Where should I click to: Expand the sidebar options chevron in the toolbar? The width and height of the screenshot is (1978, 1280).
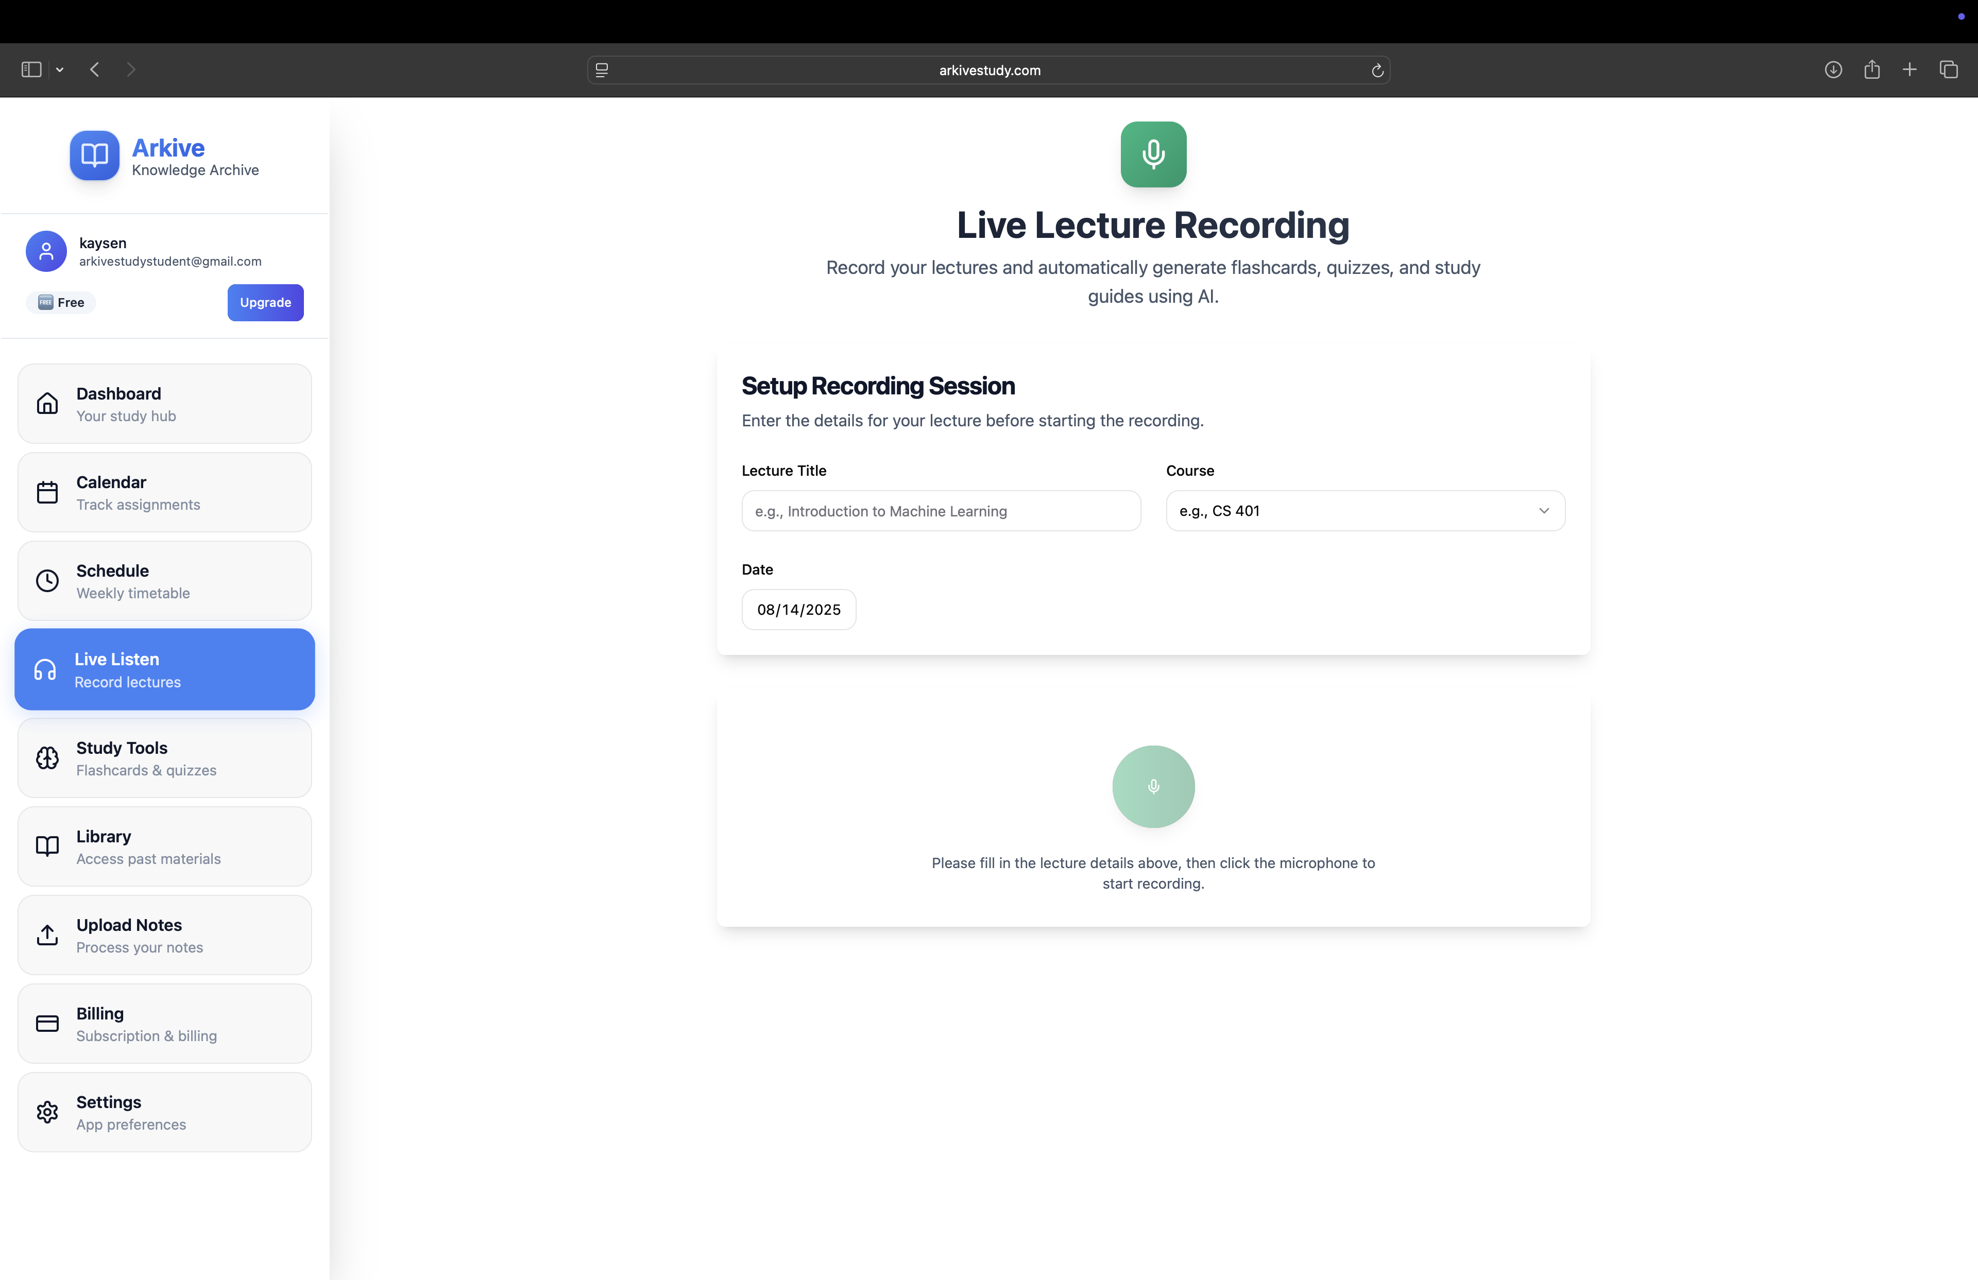60,71
